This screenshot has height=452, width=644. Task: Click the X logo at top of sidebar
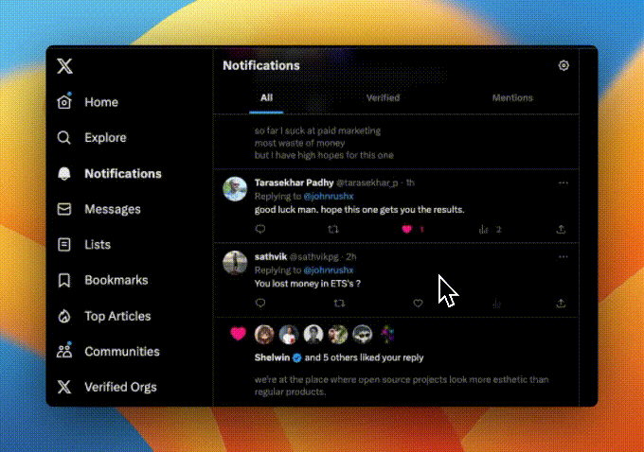[x=64, y=65]
